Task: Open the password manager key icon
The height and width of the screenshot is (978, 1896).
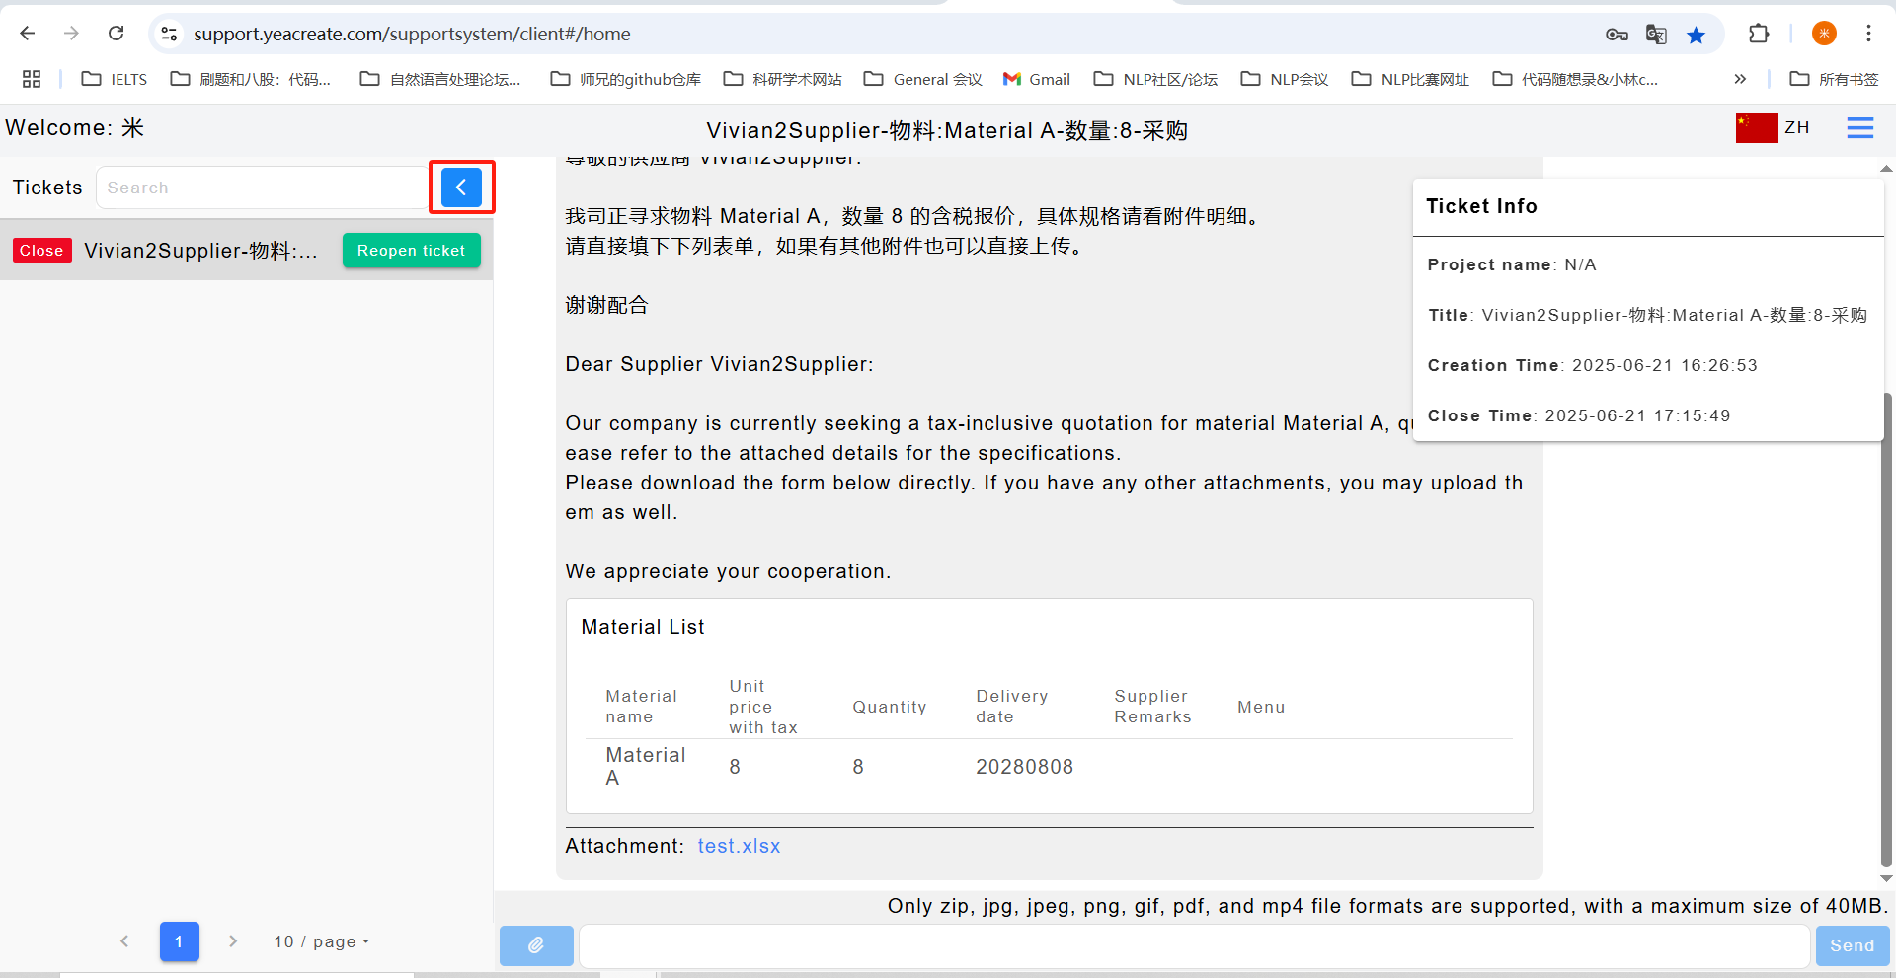Action: pyautogui.click(x=1617, y=35)
